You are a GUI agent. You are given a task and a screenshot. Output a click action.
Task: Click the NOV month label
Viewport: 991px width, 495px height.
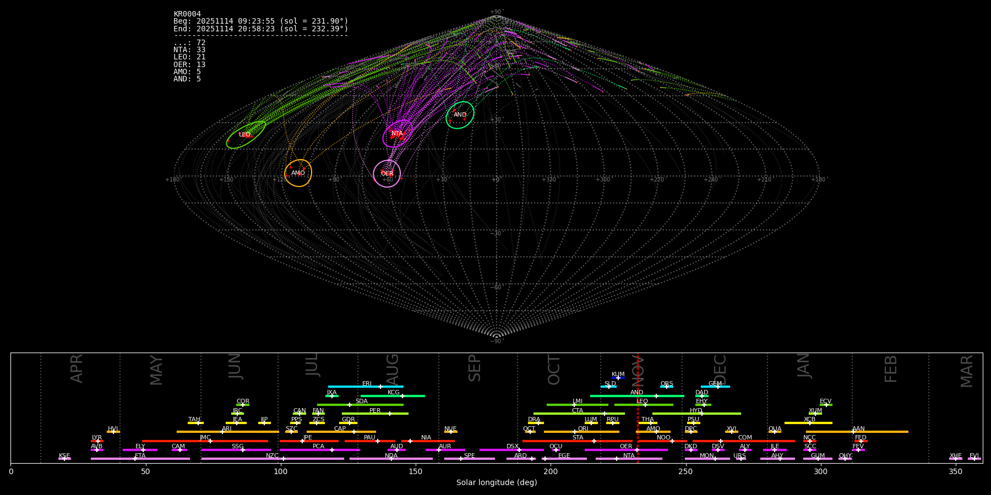(x=638, y=370)
